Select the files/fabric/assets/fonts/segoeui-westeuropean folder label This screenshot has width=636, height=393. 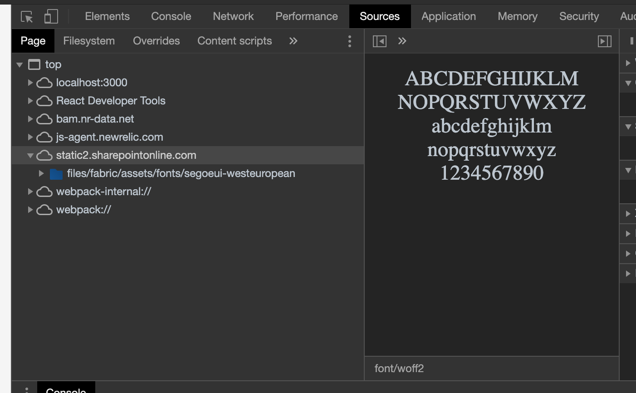coord(181,173)
